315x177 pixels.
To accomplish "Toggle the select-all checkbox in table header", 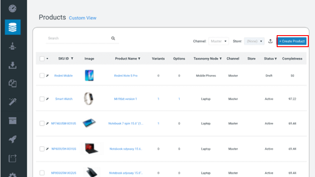I will click(x=42, y=59).
